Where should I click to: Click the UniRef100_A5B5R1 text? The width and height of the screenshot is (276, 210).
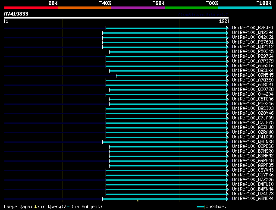[253, 85]
